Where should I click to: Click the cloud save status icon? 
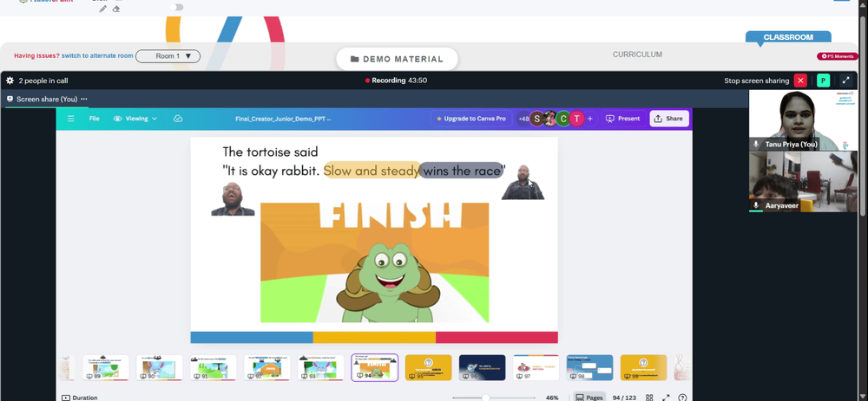pos(178,119)
